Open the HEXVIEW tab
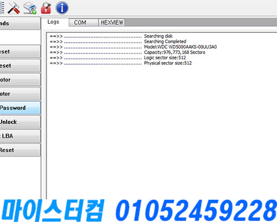This screenshot has height=222, width=277. [111, 23]
